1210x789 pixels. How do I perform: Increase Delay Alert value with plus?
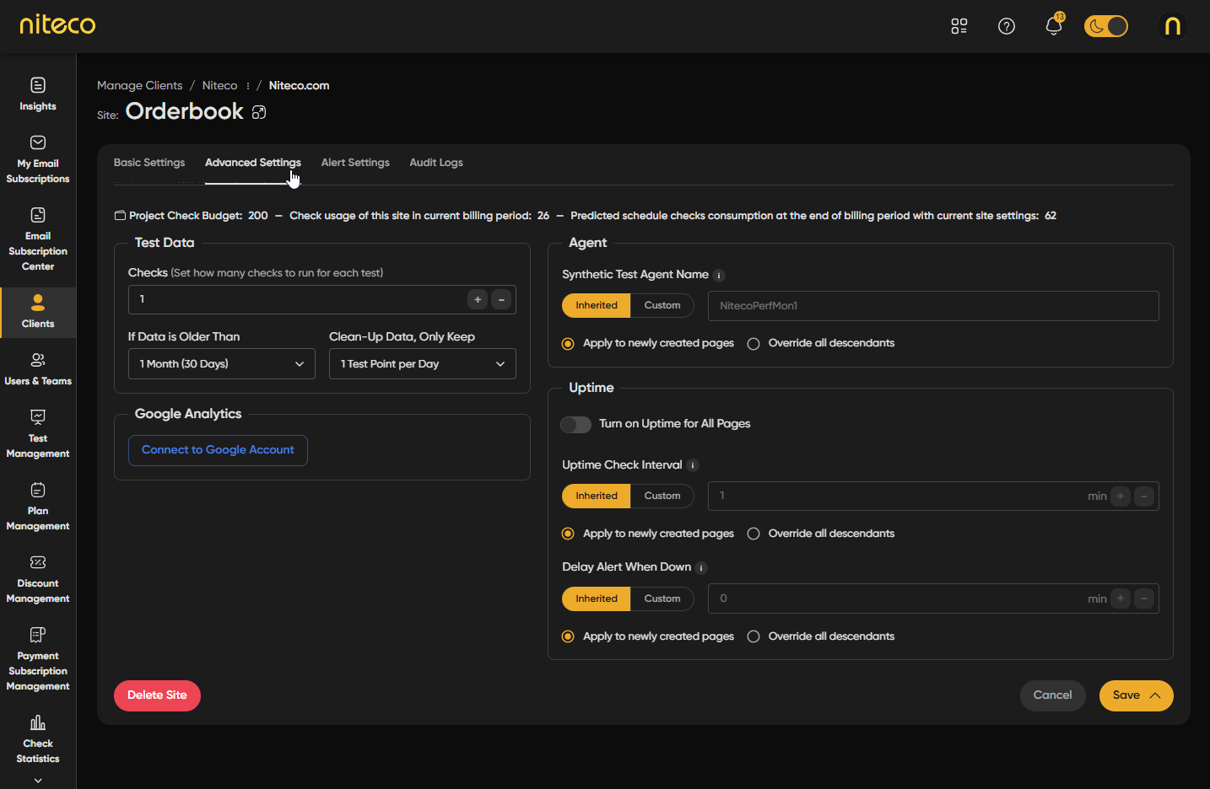[1121, 598]
